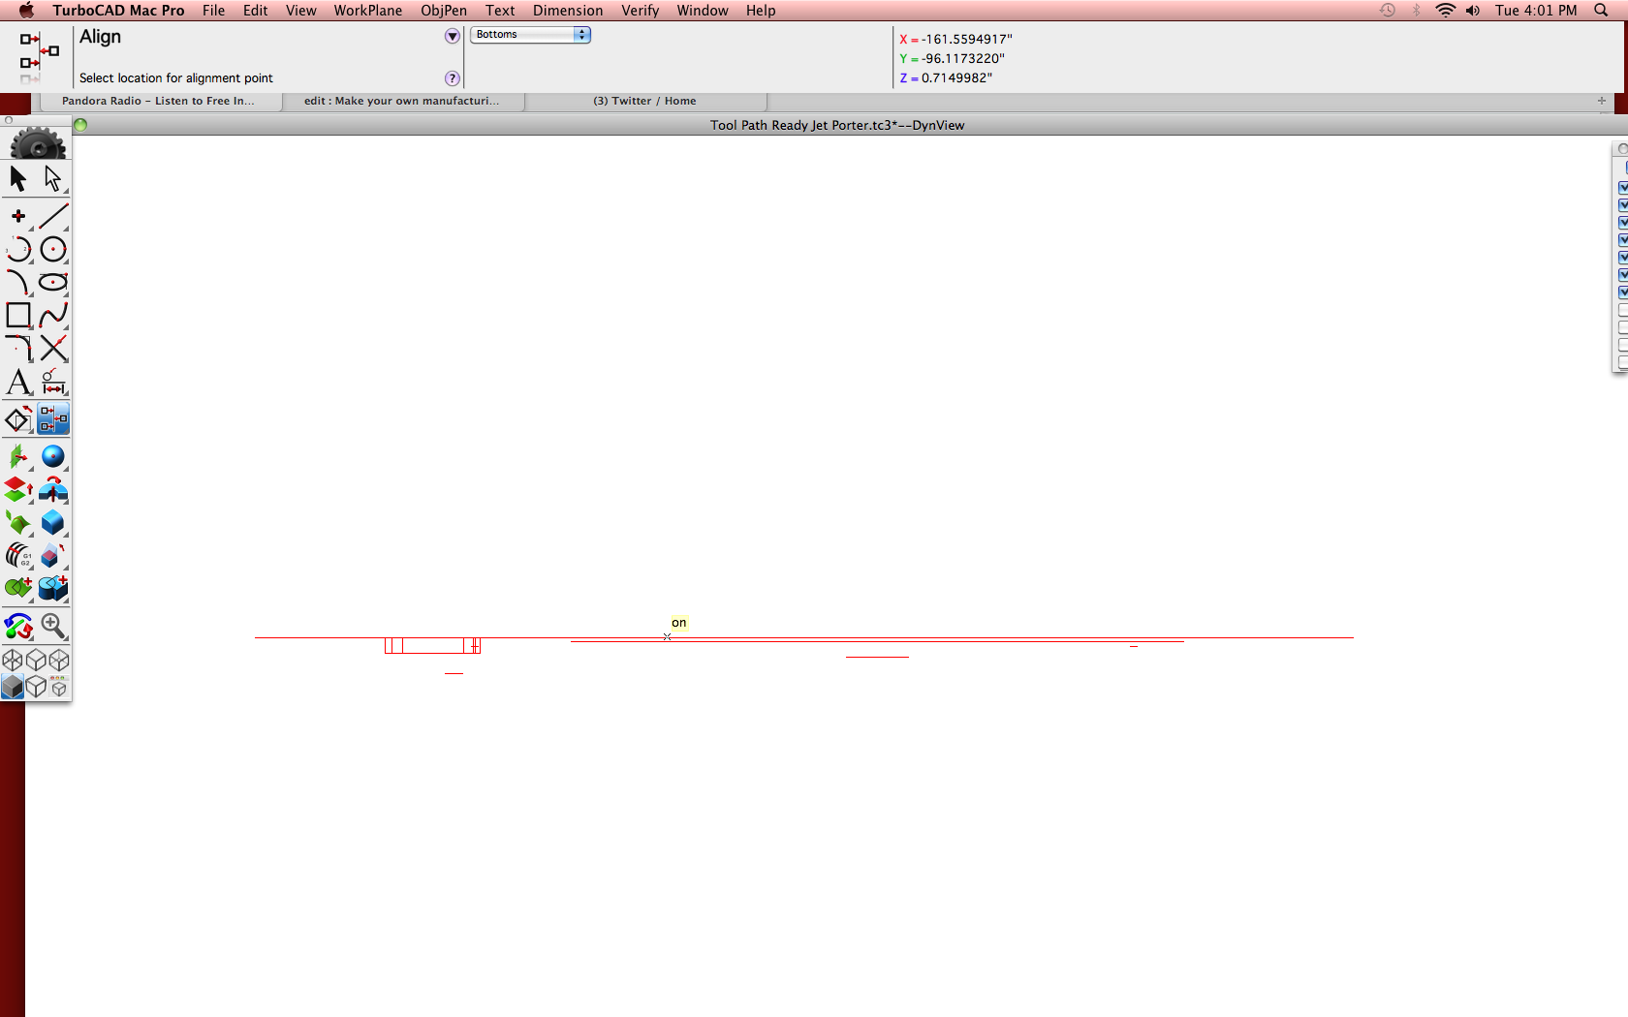Select the blue Sphere primitive tool

click(53, 456)
